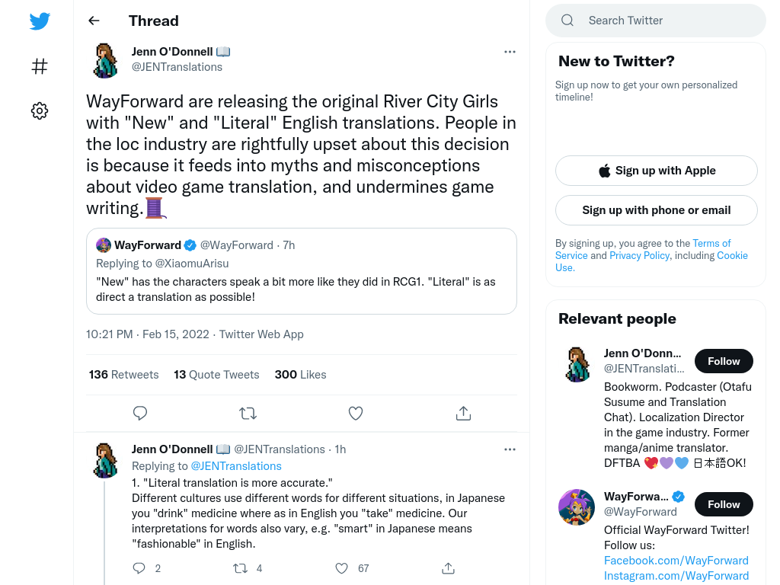View the 136 Retweets list
The image size is (780, 585).
pos(124,375)
